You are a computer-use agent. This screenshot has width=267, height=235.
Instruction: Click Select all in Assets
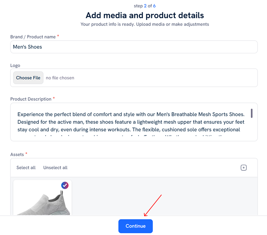coord(26,168)
